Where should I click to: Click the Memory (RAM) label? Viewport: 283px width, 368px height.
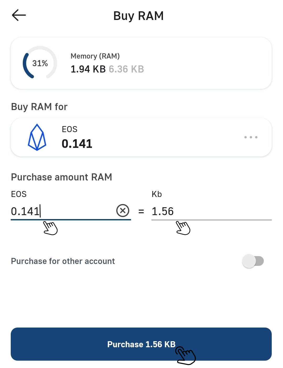coord(95,56)
